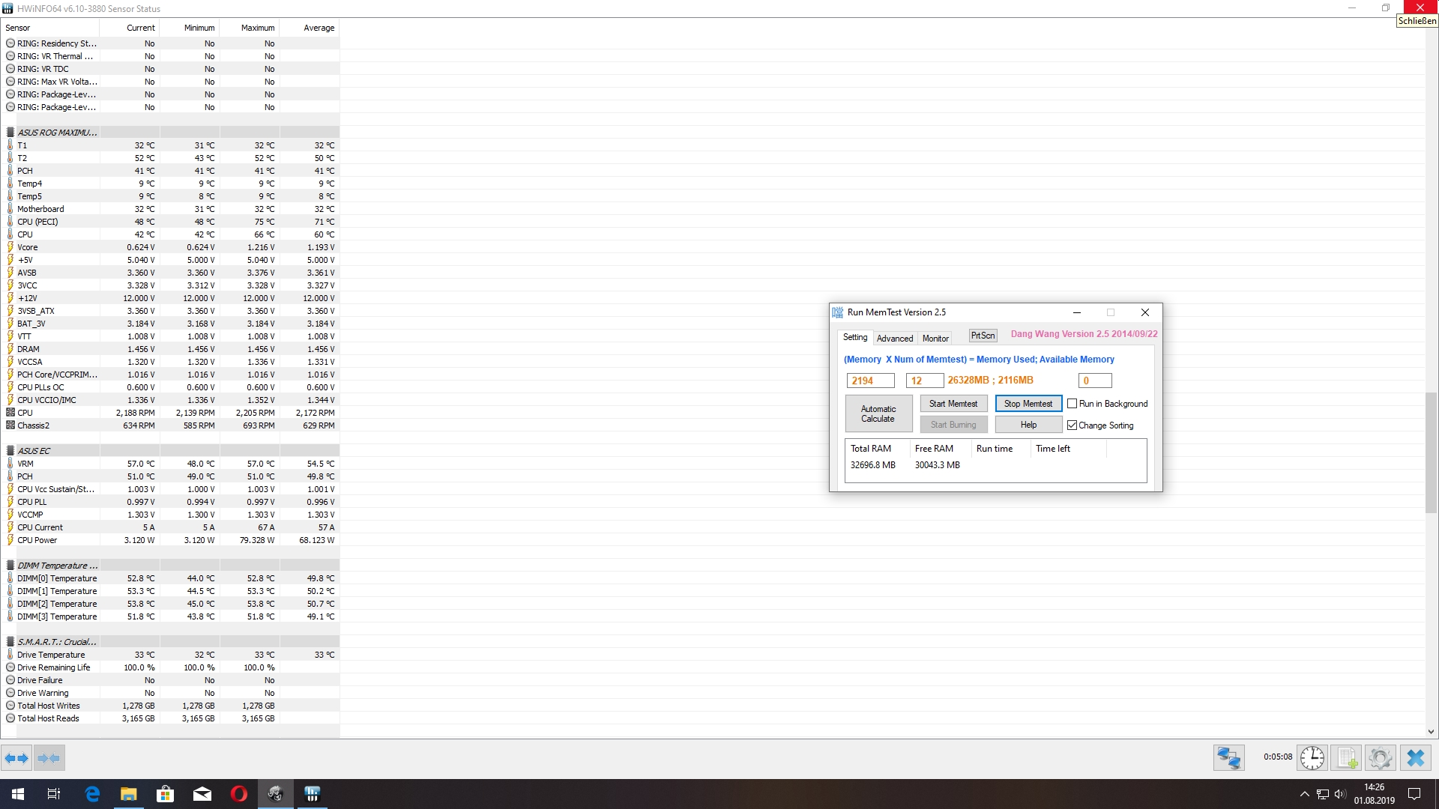Uncheck the Change Sorting checkbox
This screenshot has width=1439, height=809.
1072,425
